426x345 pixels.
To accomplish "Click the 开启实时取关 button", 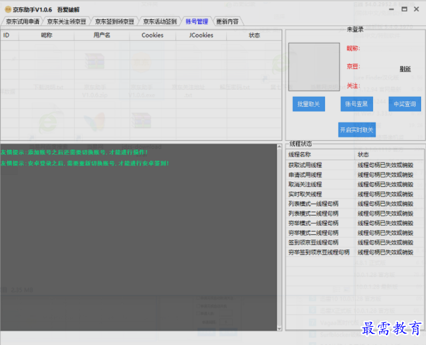I will (357, 130).
